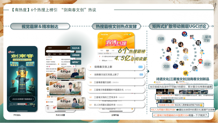Click the 4.5亿总阅读量 callout text
Screen dimensions: 218x123
131,58
